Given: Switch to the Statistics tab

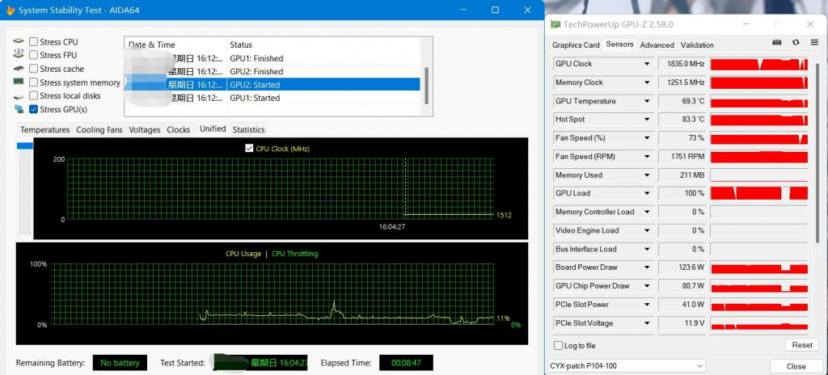Looking at the screenshot, I should 248,129.
